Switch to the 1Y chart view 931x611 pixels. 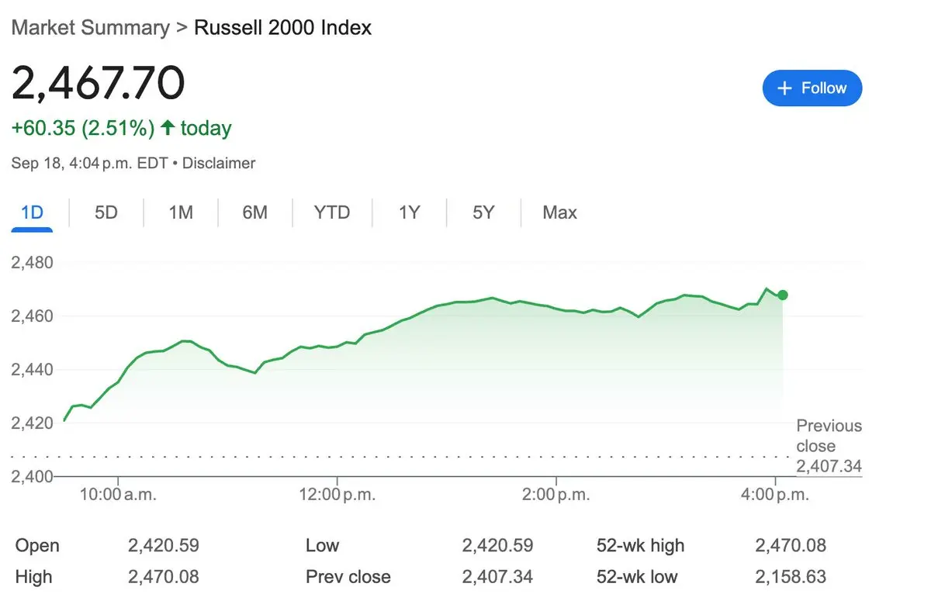409,212
